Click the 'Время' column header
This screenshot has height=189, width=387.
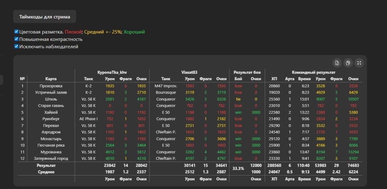(304, 79)
